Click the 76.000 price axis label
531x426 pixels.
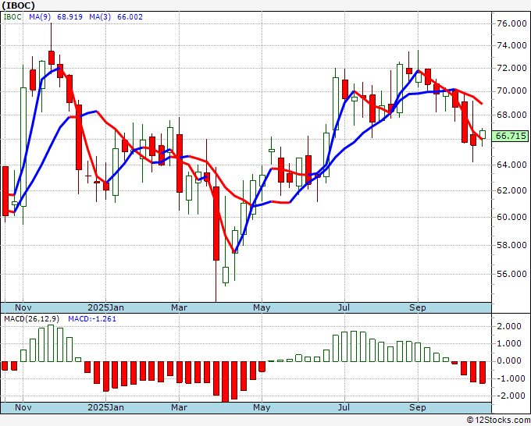(x=511, y=23)
